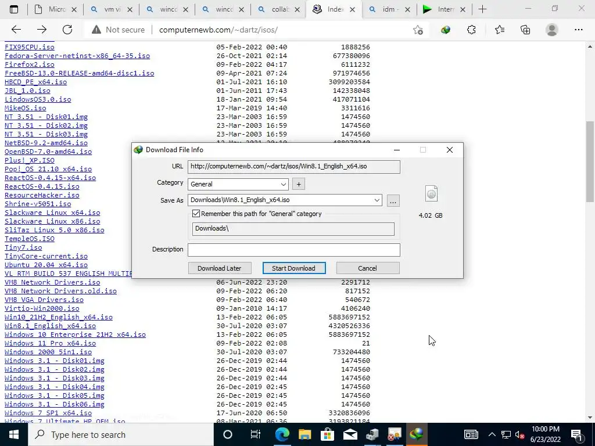
Task: Click Cortana circle on taskbar
Action: [x=227, y=434]
